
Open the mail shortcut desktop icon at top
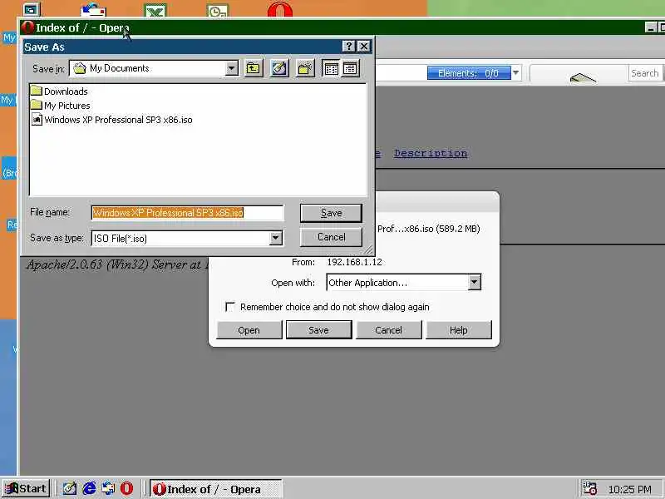click(x=94, y=9)
